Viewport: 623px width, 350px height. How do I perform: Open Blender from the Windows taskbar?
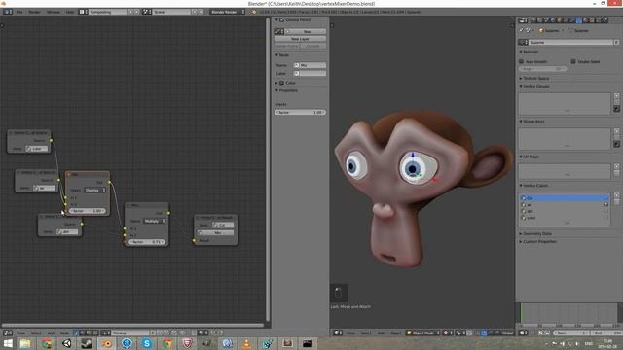[x=107, y=343]
